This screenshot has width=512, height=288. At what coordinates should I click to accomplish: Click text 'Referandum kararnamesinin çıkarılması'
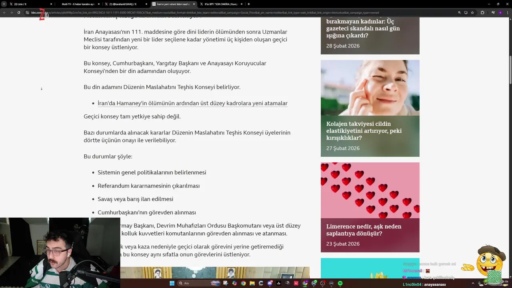tap(148, 186)
